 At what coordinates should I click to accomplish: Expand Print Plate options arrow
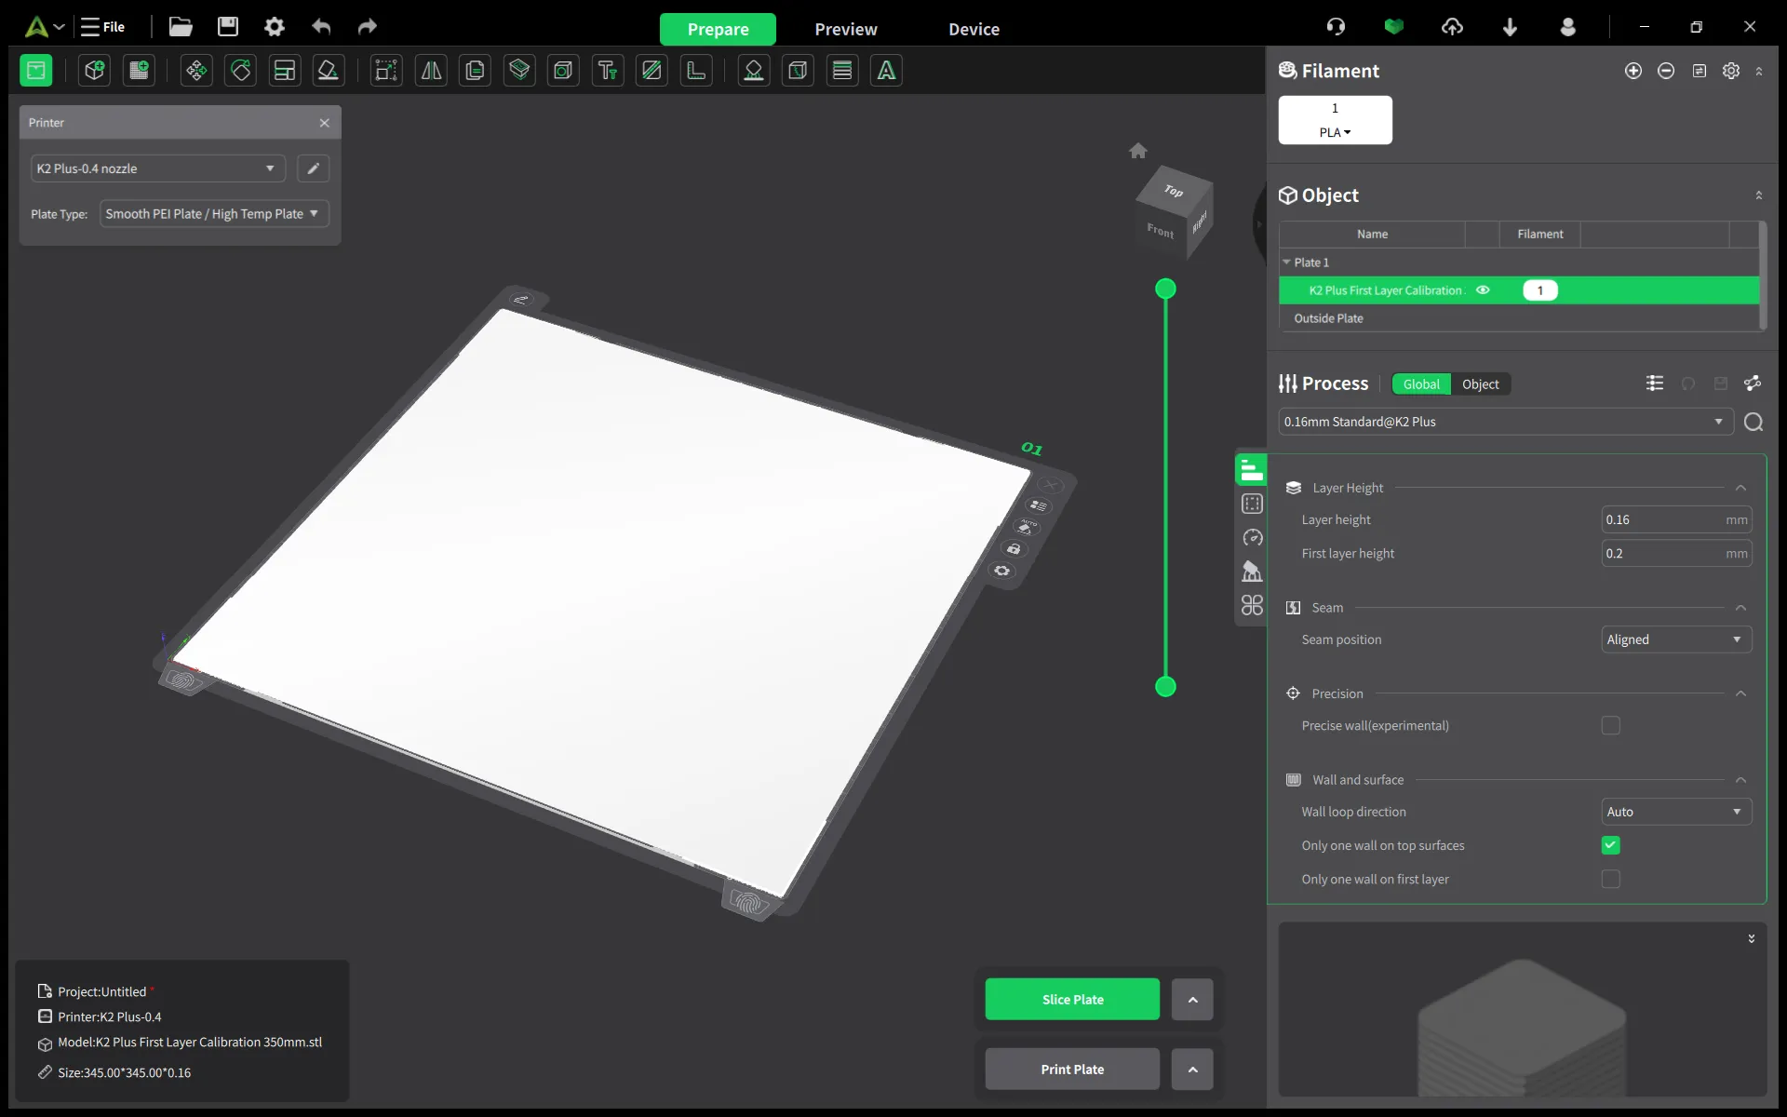[x=1192, y=1070]
